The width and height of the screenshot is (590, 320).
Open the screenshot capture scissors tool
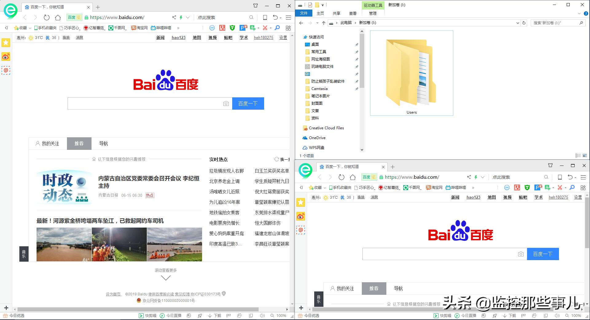[265, 28]
